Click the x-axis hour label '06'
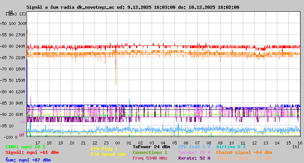Screen dimensions: 304x163 (186, 143)
